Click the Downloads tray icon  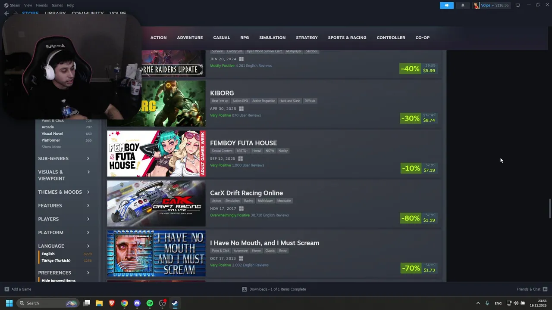tap(244, 289)
